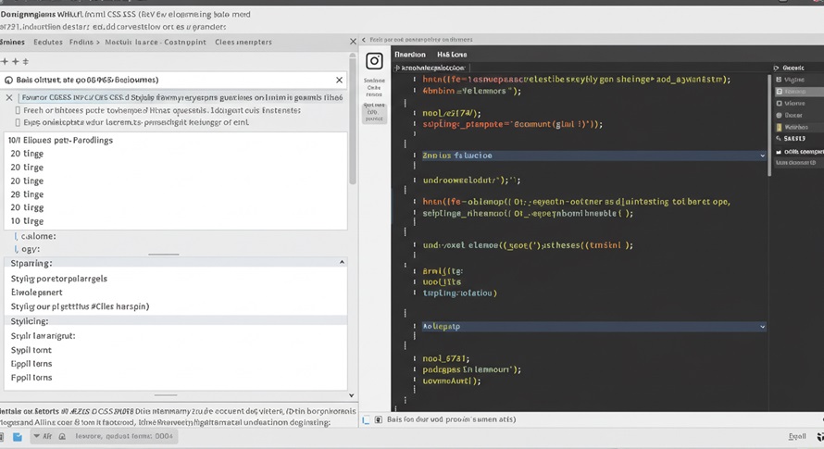824x449 pixels.
Task: Click the 'Sonlnoe Ciabe' label under camera icon
Action: coord(374,87)
